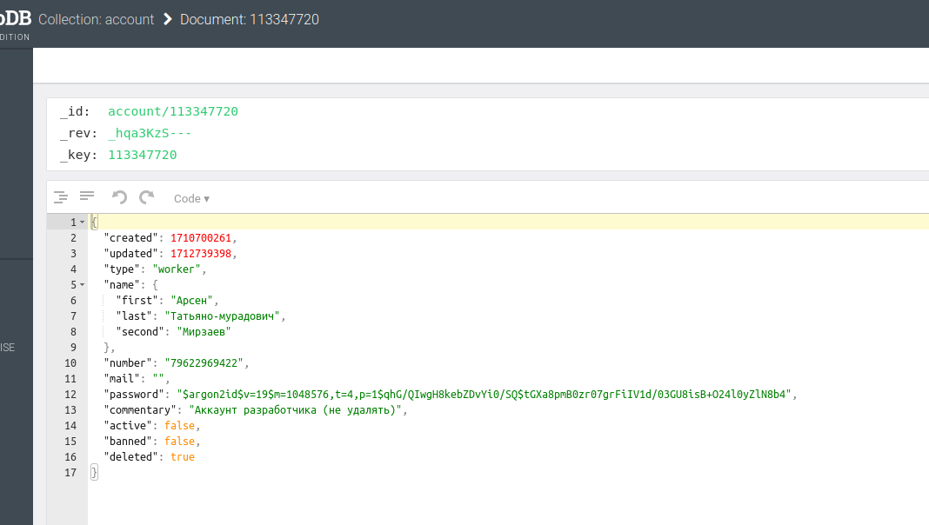Click the _rev value _hqa3KzS---
929x525 pixels.
[149, 133]
